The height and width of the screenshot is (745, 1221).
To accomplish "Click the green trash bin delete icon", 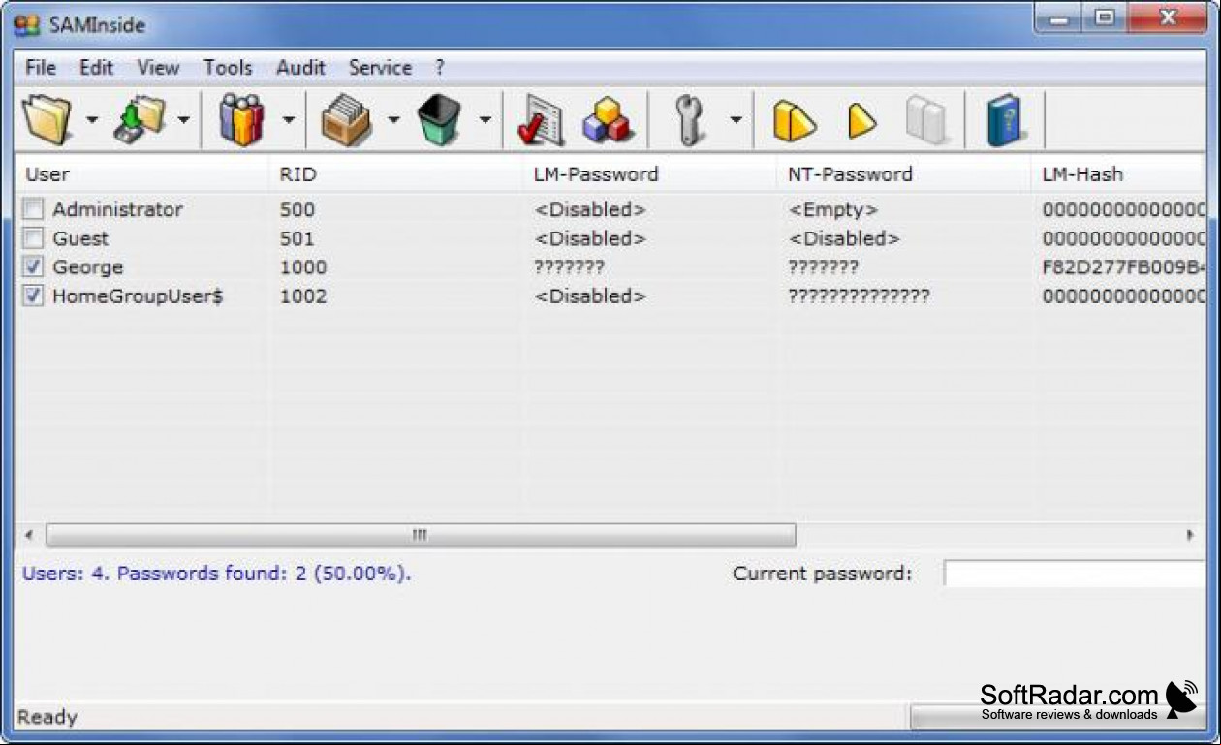I will 439,120.
